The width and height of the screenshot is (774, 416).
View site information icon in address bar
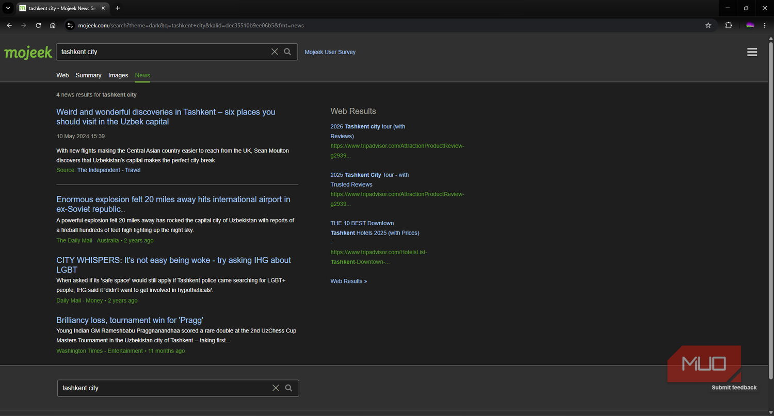pyautogui.click(x=71, y=25)
